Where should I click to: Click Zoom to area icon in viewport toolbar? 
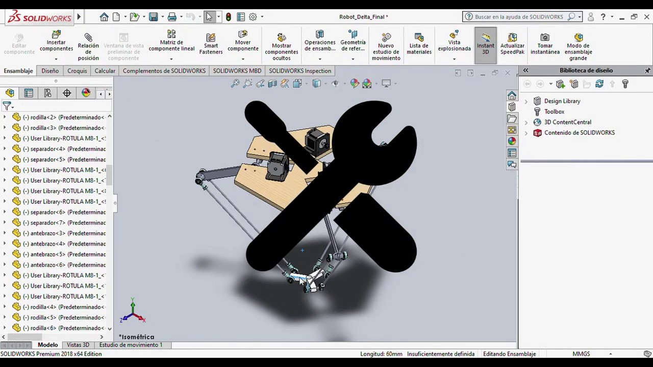click(x=247, y=84)
